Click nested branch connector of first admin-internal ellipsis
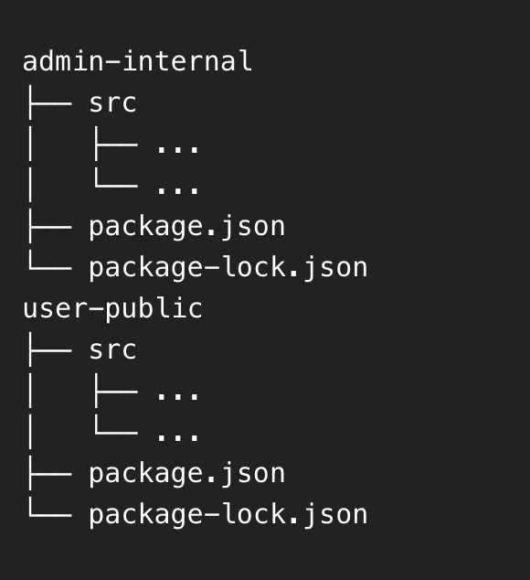The width and height of the screenshot is (530, 580). [116, 144]
